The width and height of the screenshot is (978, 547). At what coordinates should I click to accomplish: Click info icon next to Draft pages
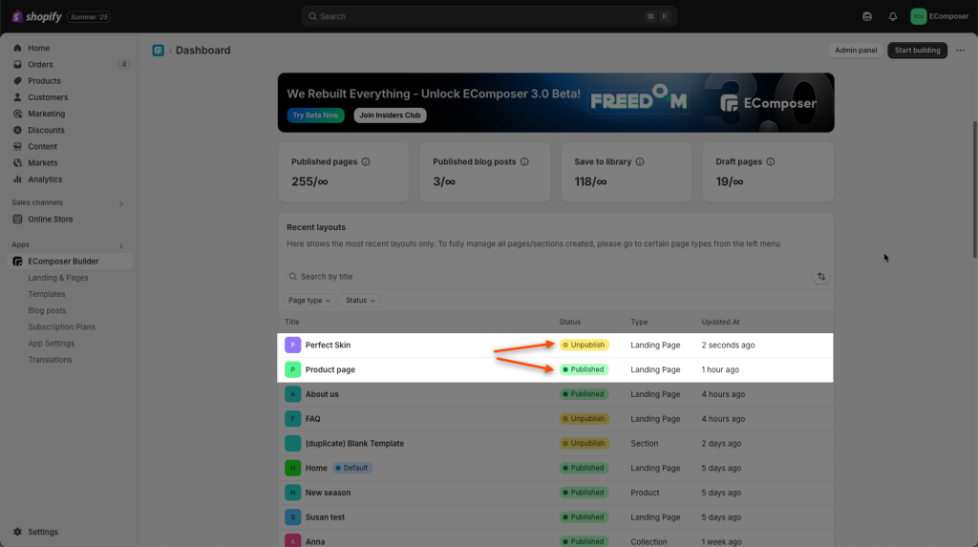coord(771,161)
